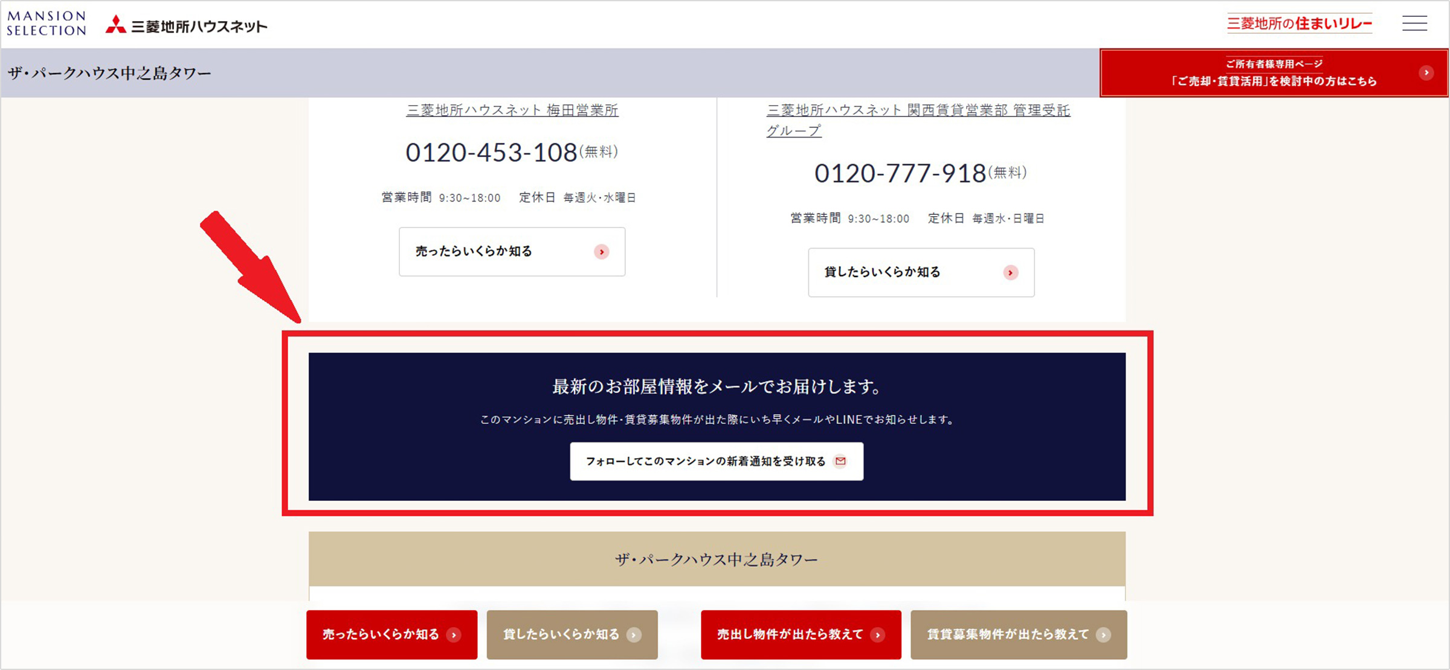
Task: Click the mail icon in follow button
Action: click(x=840, y=461)
